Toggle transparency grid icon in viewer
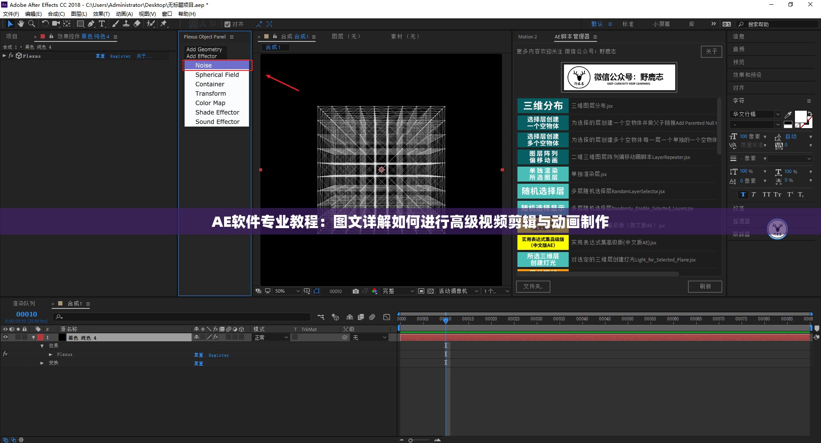Viewport: 821px width, 443px height. (431, 291)
